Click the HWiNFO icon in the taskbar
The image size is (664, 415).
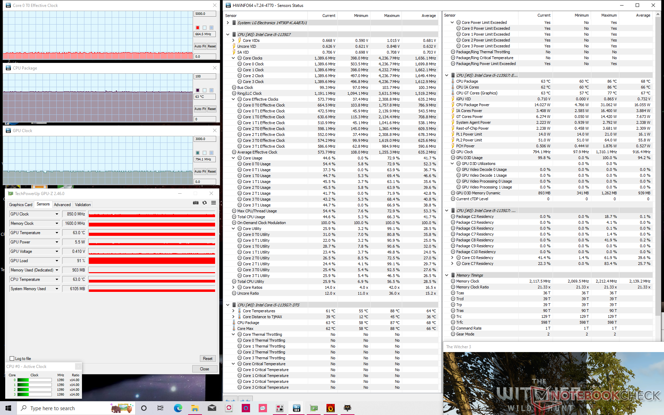(x=296, y=408)
